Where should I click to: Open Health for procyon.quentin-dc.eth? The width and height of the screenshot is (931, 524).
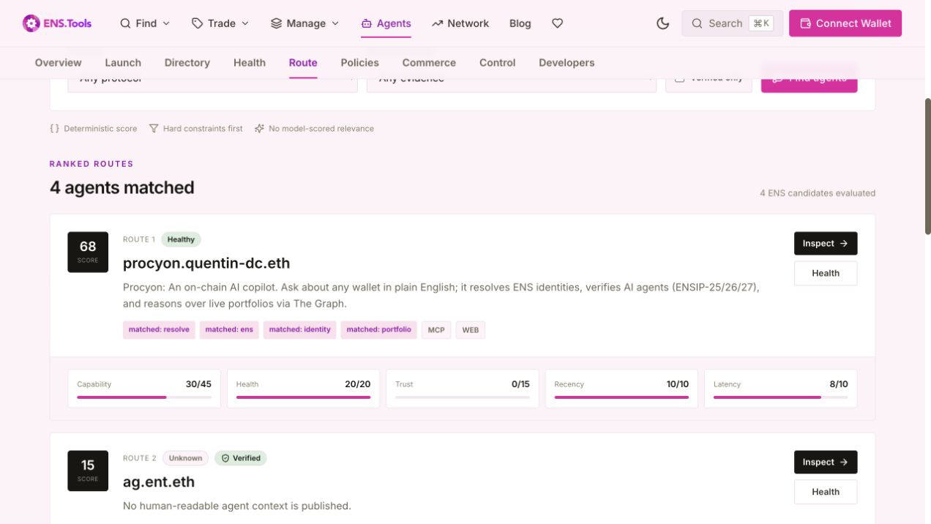(x=826, y=273)
